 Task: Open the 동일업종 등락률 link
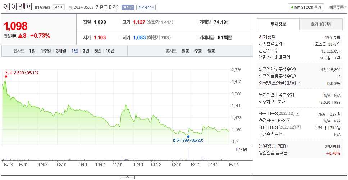(x=273, y=153)
